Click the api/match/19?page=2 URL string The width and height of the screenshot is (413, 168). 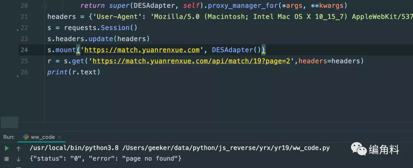(x=193, y=61)
